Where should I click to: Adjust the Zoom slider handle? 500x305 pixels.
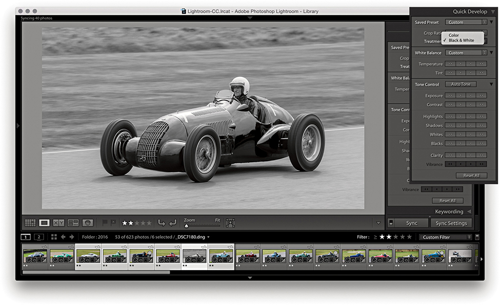coord(186,225)
